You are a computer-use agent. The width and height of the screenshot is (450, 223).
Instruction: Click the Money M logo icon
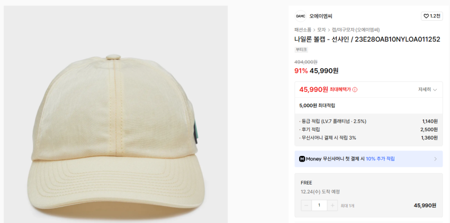(302, 159)
